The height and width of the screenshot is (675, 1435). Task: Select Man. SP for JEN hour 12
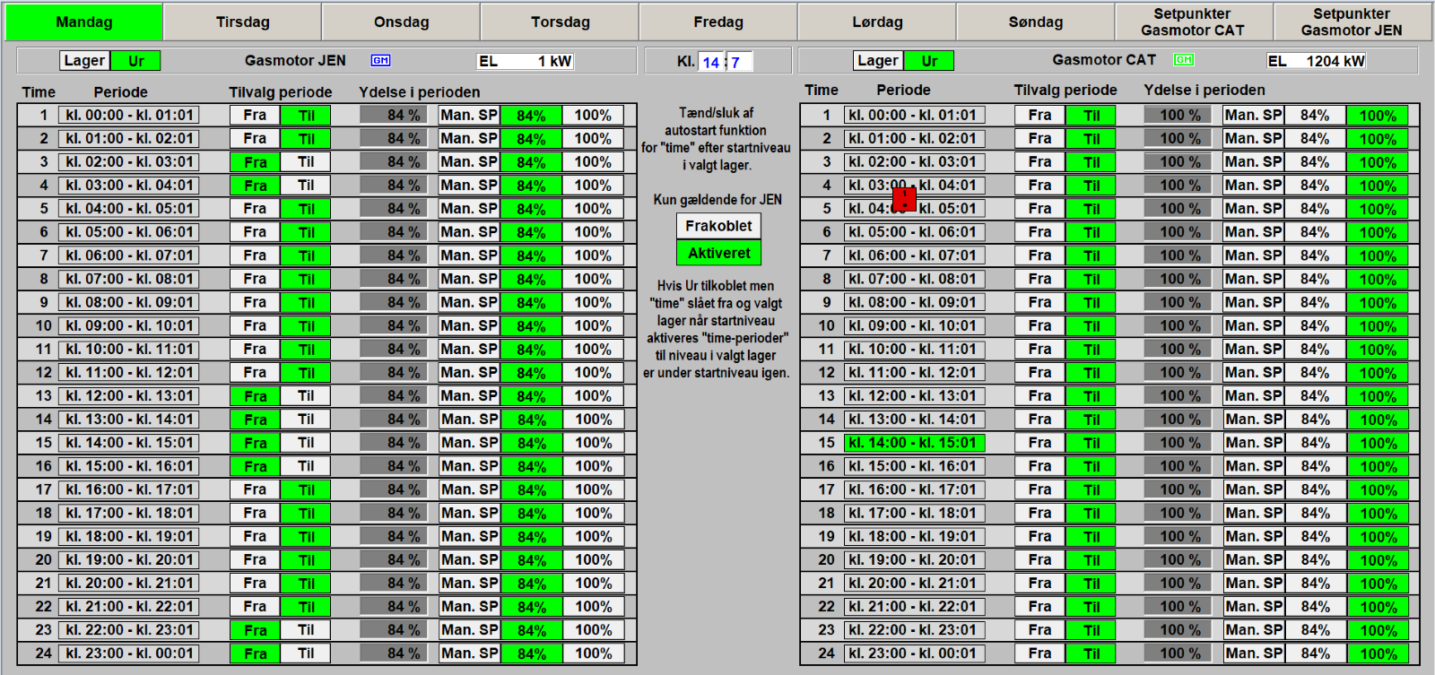[x=469, y=372]
